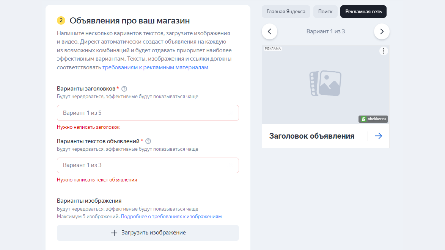
Task: Switch to Поиск preview tab
Action: tap(325, 12)
